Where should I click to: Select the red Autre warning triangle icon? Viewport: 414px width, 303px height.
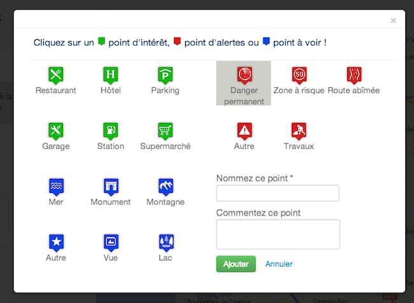tap(244, 131)
